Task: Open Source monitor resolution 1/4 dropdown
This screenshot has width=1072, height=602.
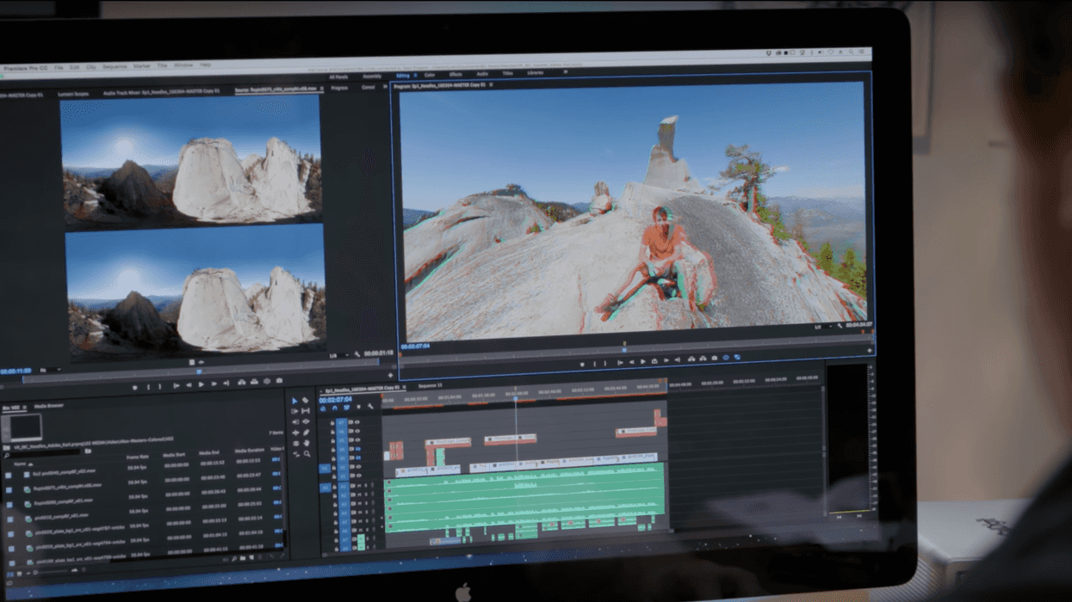Action: tap(338, 356)
